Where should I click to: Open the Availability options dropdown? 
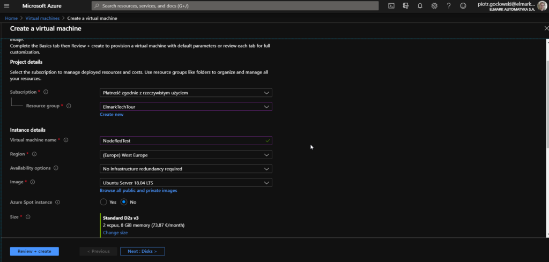pos(186,169)
